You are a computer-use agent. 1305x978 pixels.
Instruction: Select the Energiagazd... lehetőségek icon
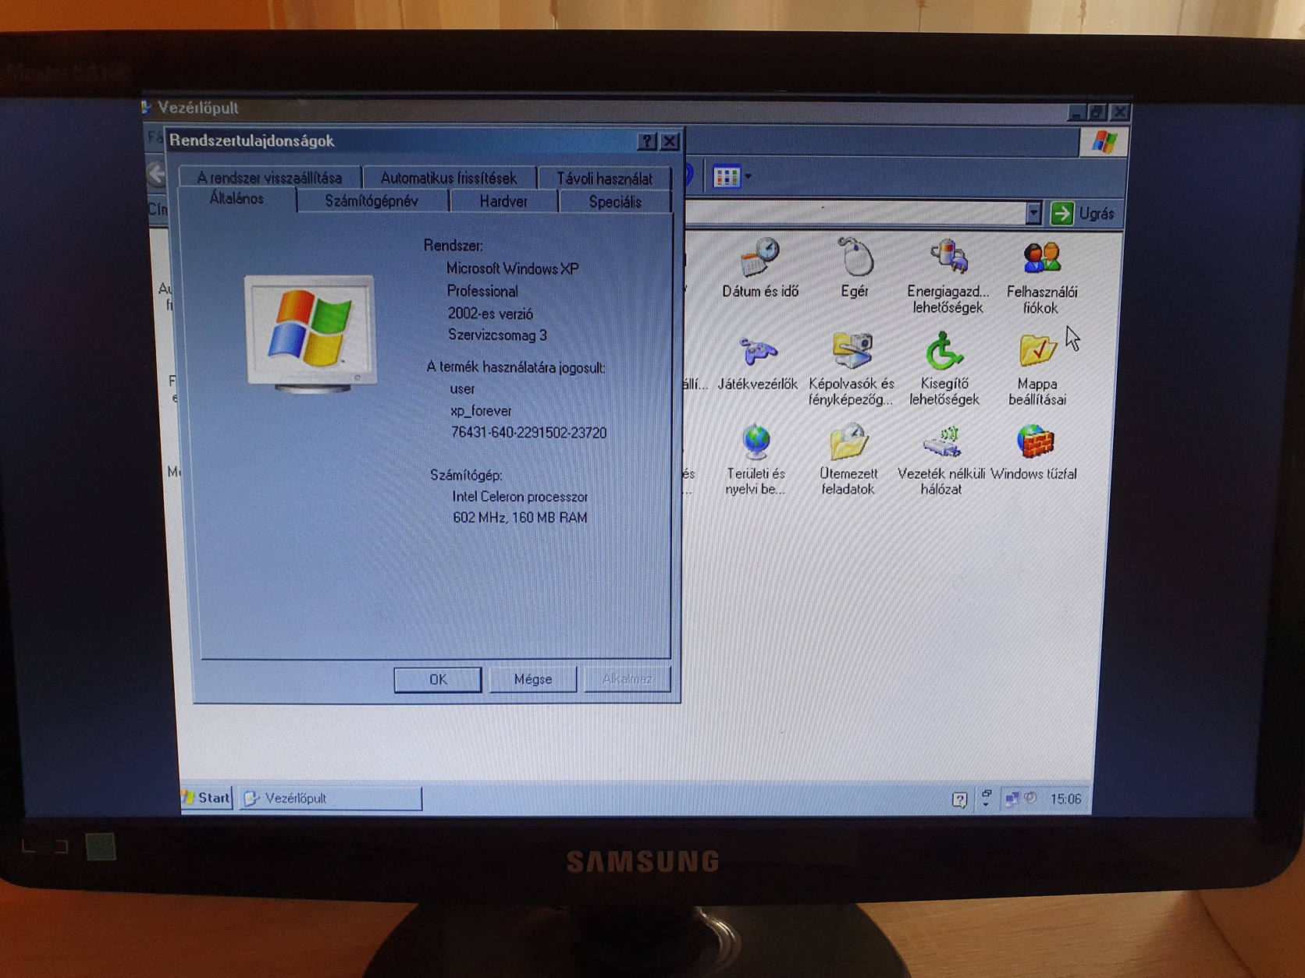click(x=948, y=276)
